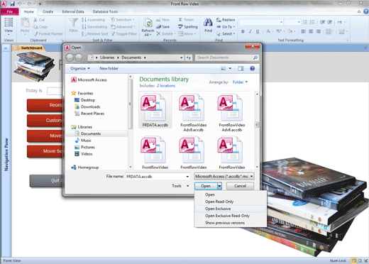Click Replace in the Find group

pos(226,20)
